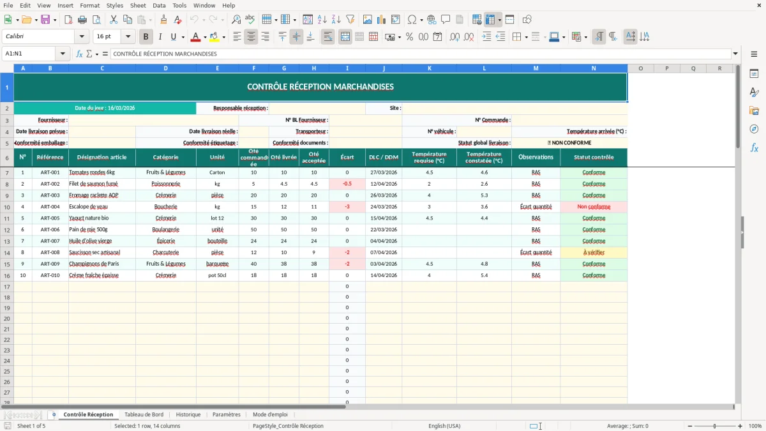Insert a chart
766x431 pixels.
[x=382, y=20]
